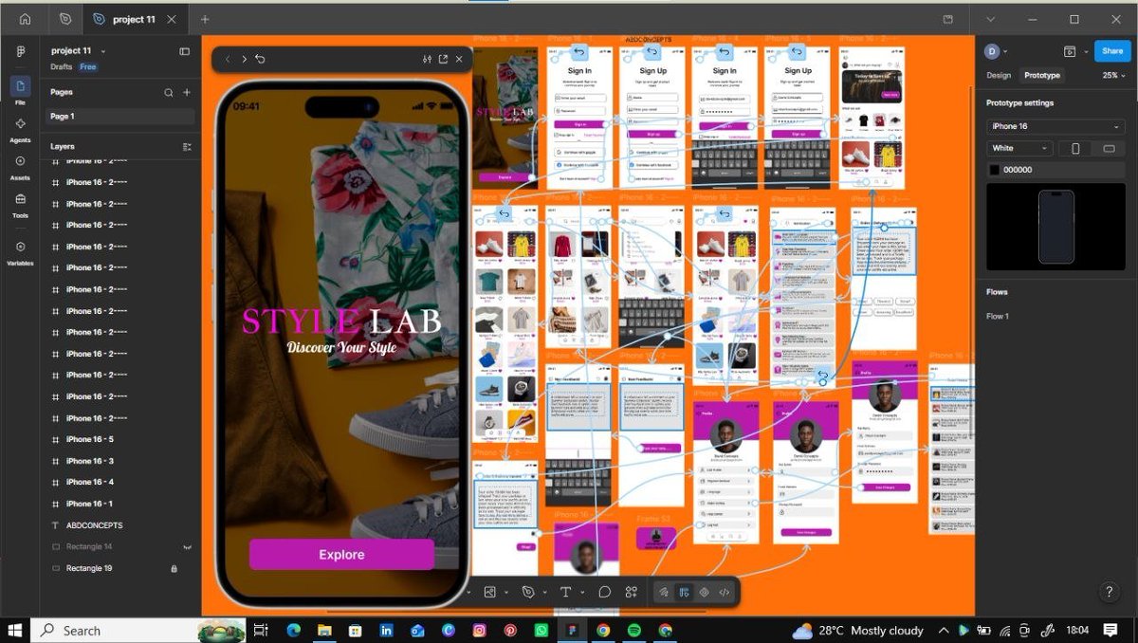Viewport: 1138px width, 643px height.
Task: Click the Windows Start button
Action: pos(15,630)
